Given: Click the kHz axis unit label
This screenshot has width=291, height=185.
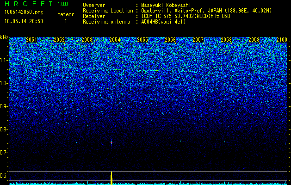Looking at the screenshot, I should (x=4, y=37).
